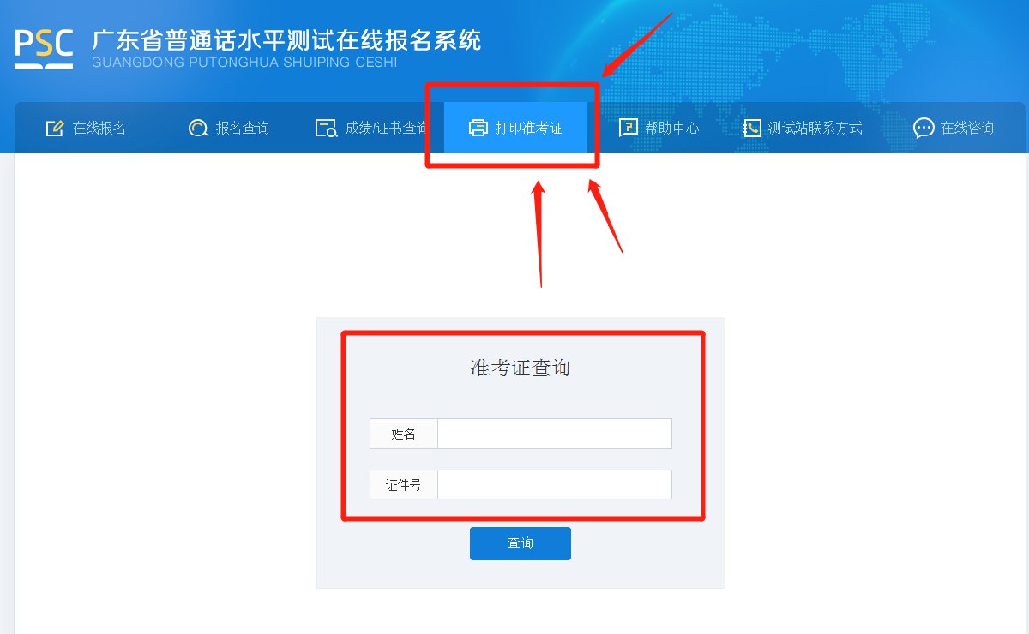Focus the 证件号 input field
The image size is (1029, 634).
(555, 485)
